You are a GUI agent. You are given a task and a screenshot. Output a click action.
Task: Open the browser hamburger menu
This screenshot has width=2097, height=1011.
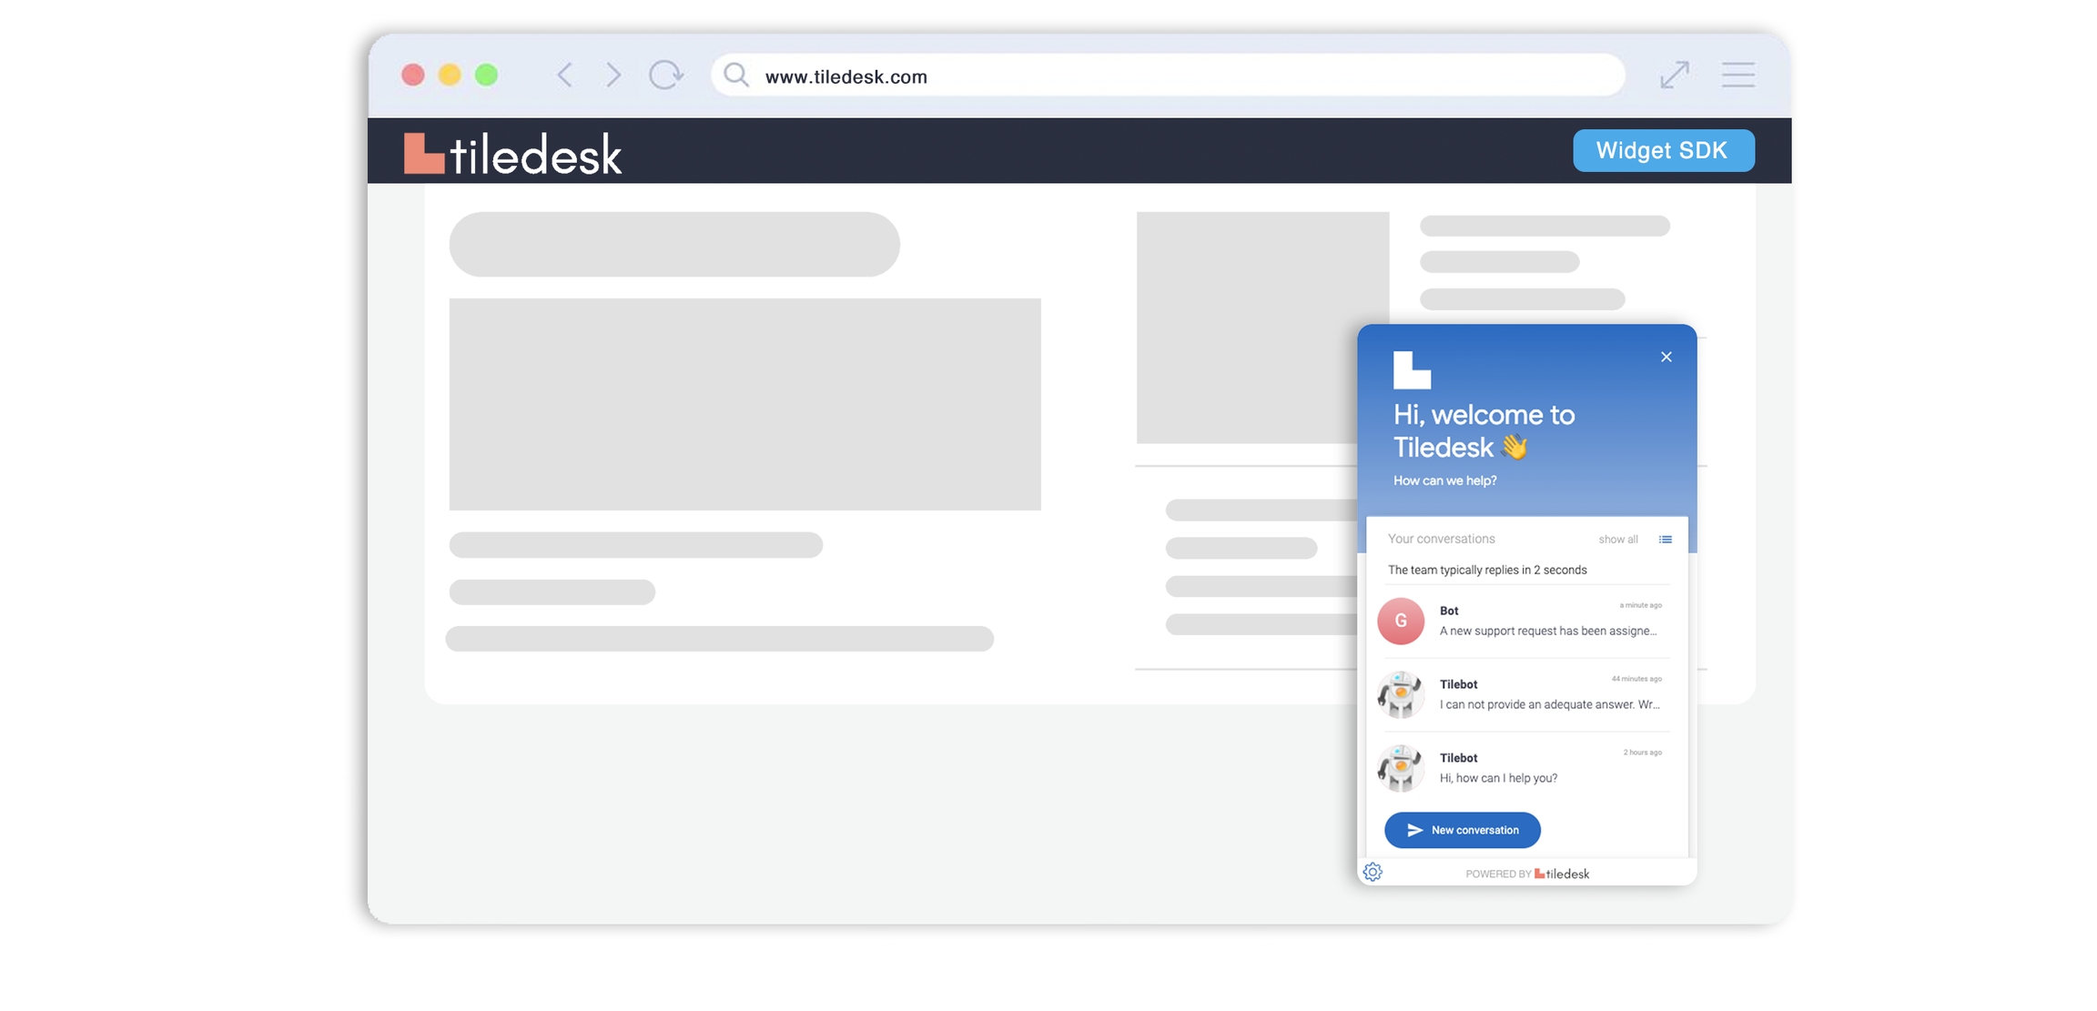(1737, 75)
